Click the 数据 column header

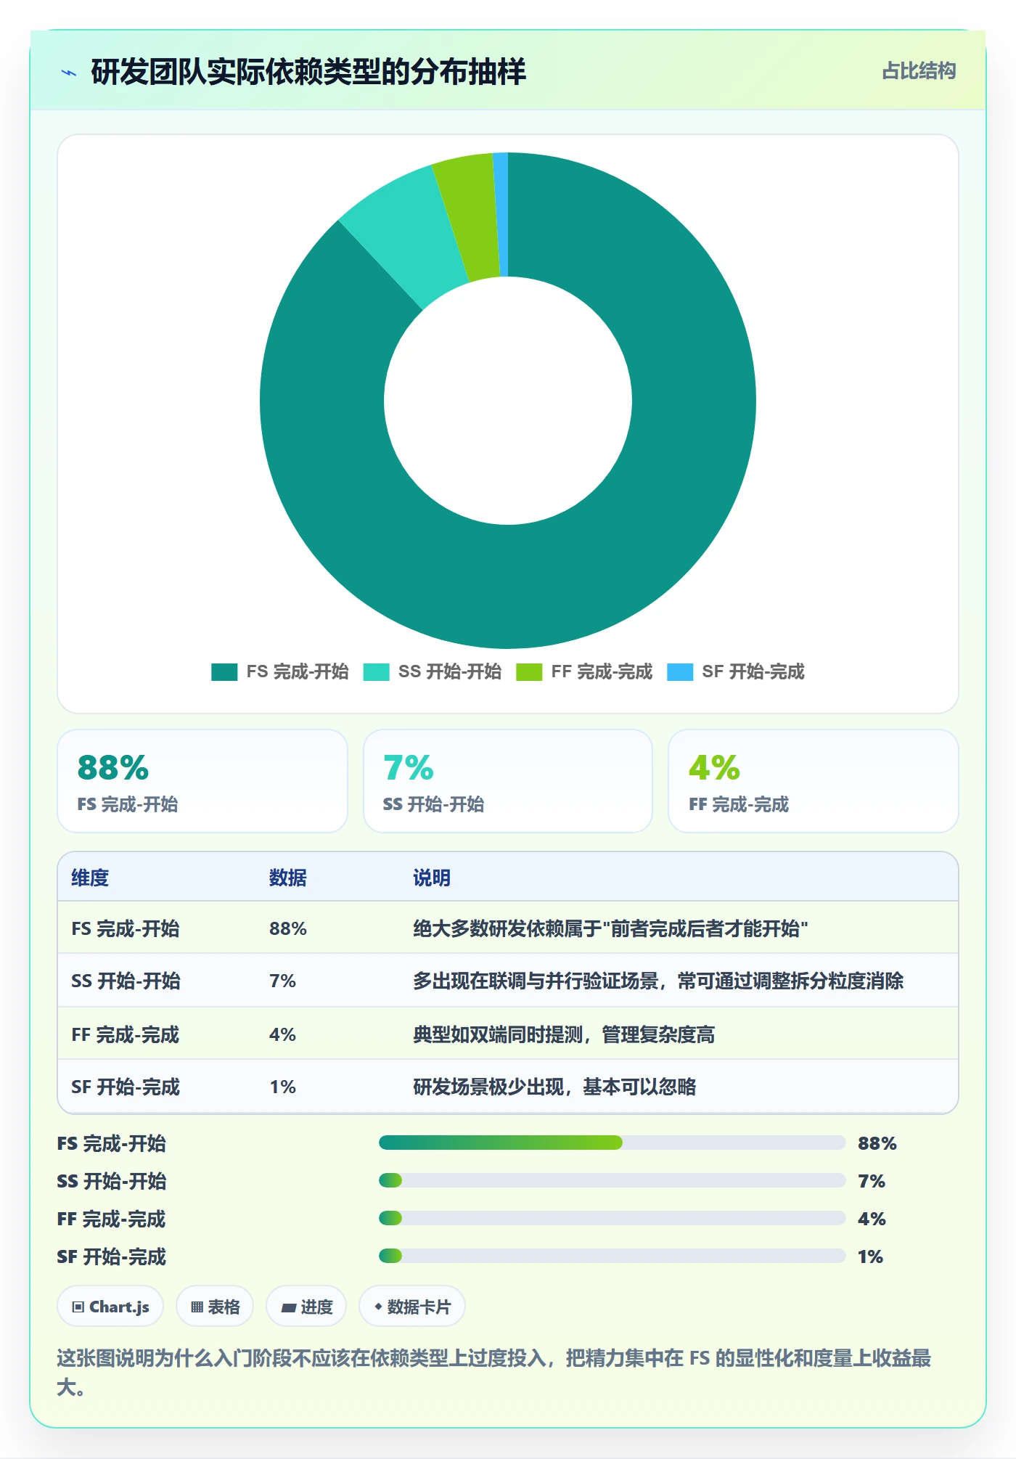288,878
